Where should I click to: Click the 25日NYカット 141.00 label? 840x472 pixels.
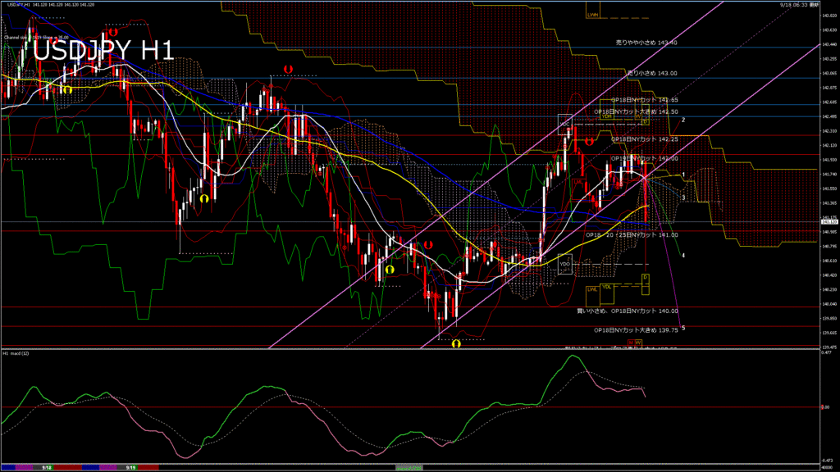tap(648, 235)
